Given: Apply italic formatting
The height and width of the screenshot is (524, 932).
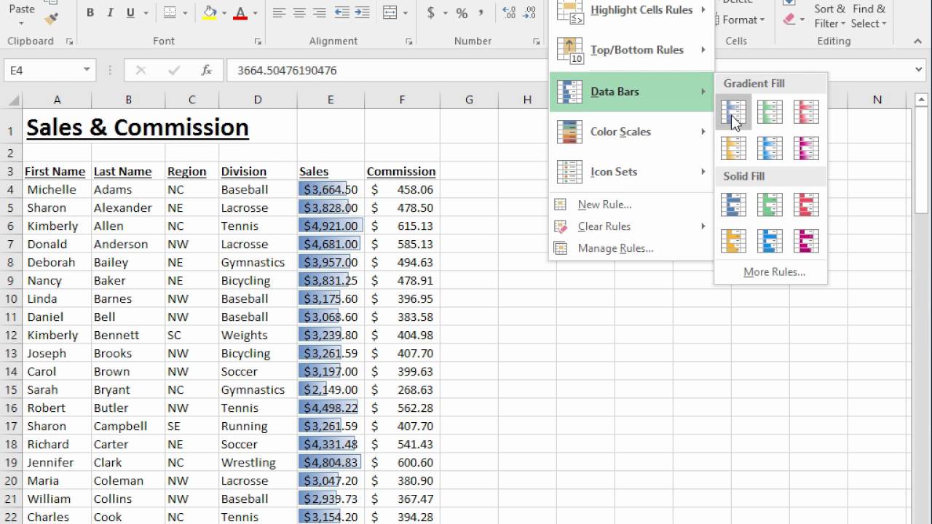Looking at the screenshot, I should point(110,13).
